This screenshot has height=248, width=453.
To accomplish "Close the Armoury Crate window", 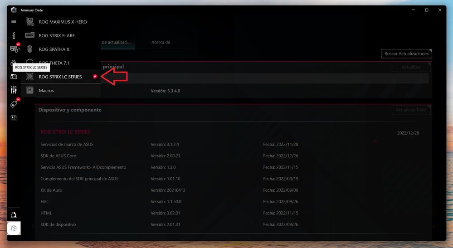I will click(x=439, y=10).
